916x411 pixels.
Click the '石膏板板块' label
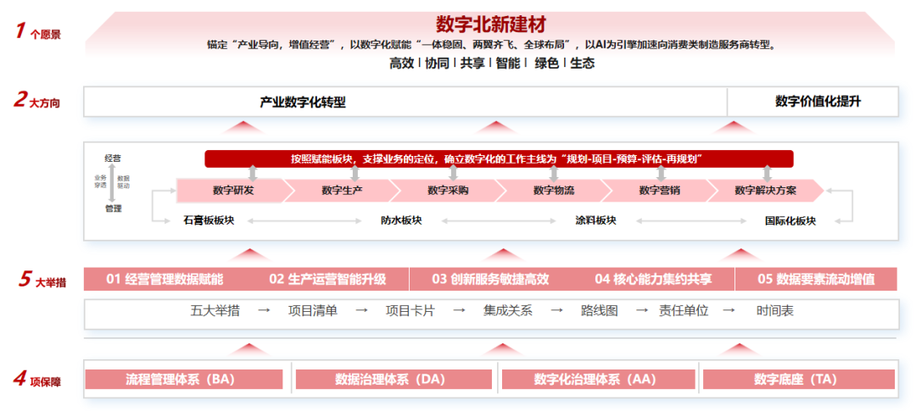point(209,220)
